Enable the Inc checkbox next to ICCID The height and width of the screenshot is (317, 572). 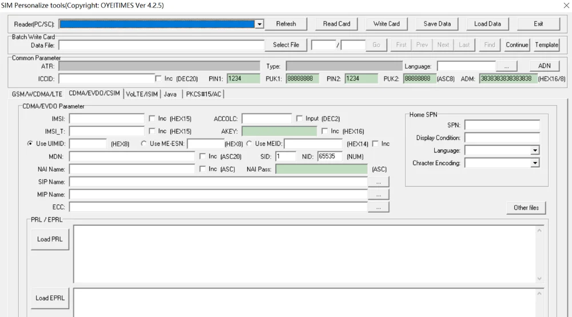[x=158, y=79]
